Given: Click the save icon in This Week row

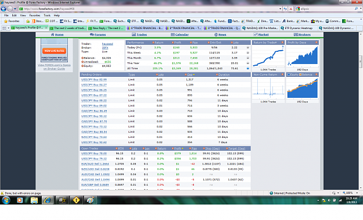Looking at the screenshot, I should (247, 53).
